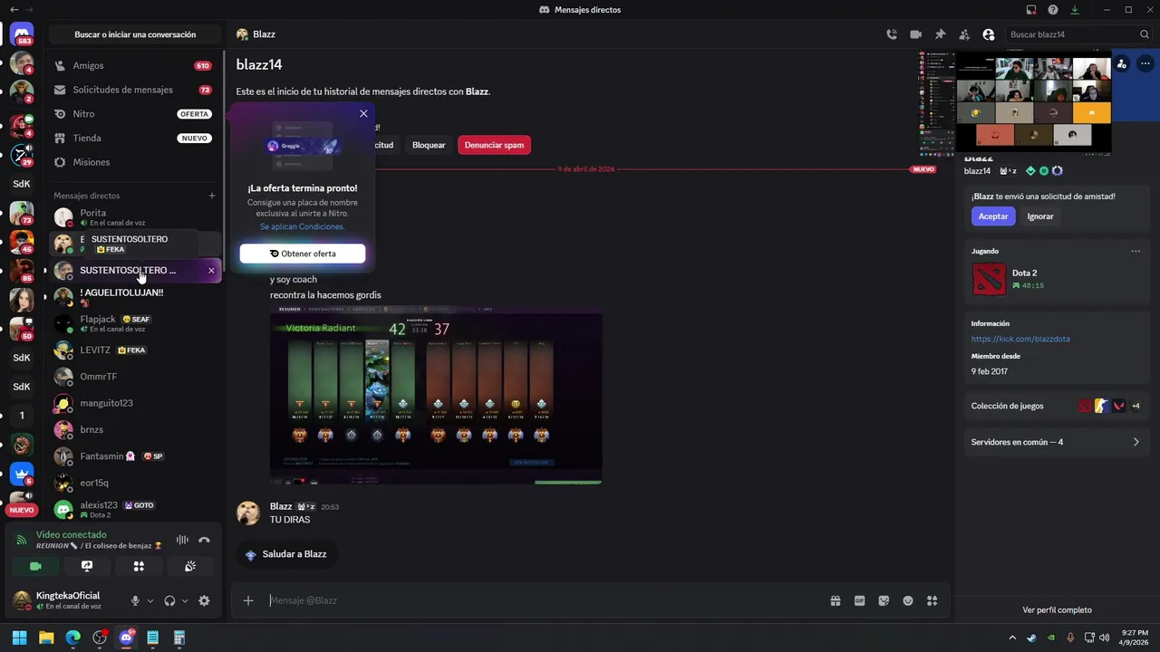Open the Se aplican Condiciones link

302,226
